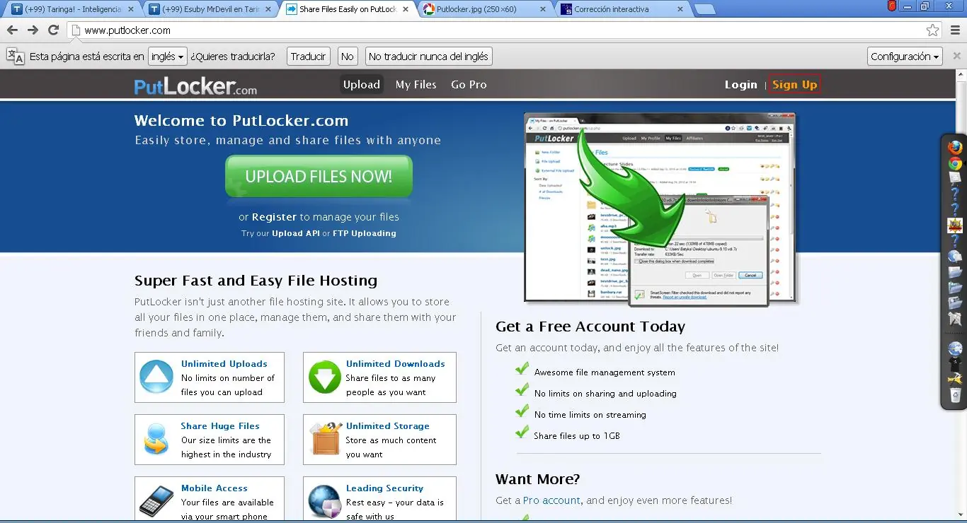Screen dimensions: 967x523
Task: Click the text No time limits on streaming
Action: click(590, 415)
